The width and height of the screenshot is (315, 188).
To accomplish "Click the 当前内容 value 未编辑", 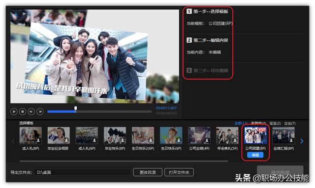I will (x=215, y=53).
